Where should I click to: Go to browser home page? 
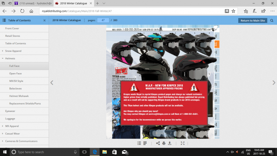[31, 11]
